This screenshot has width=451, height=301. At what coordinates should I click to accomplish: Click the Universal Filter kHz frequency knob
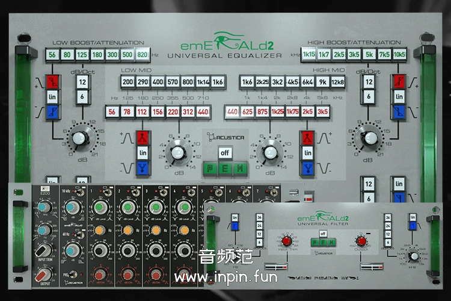pos(414,256)
